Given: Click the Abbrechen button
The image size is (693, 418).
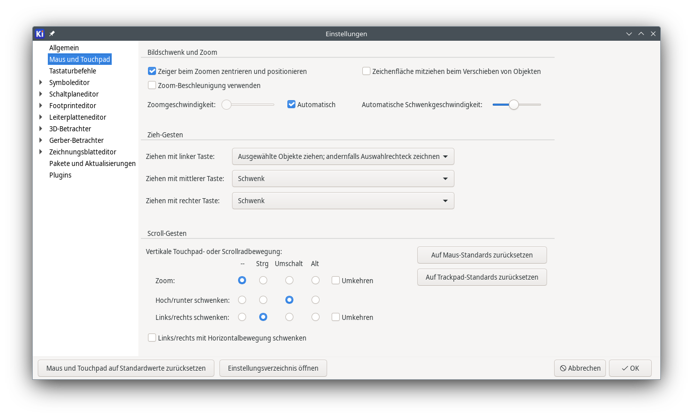Looking at the screenshot, I should [580, 368].
